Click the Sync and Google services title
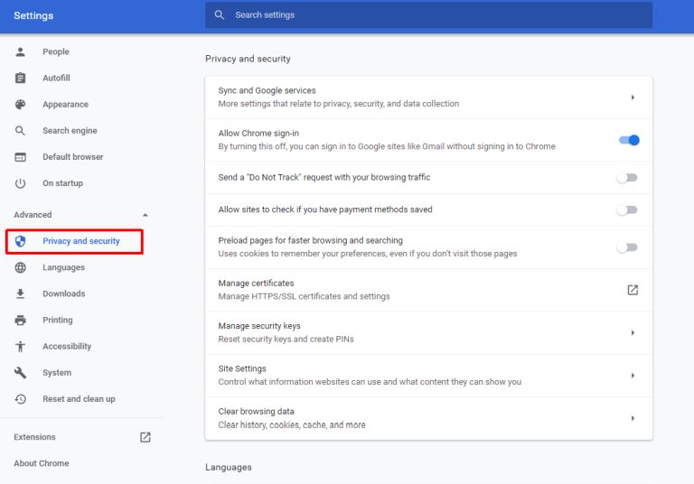The image size is (694, 484). [267, 90]
